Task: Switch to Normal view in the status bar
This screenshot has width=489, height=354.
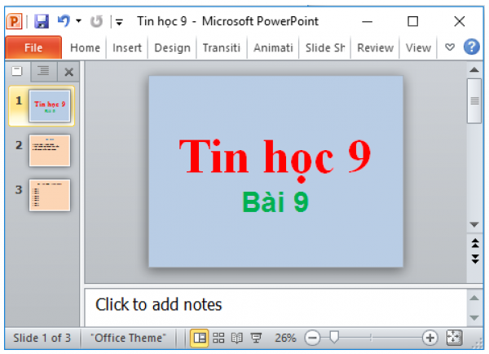Action: (x=200, y=338)
